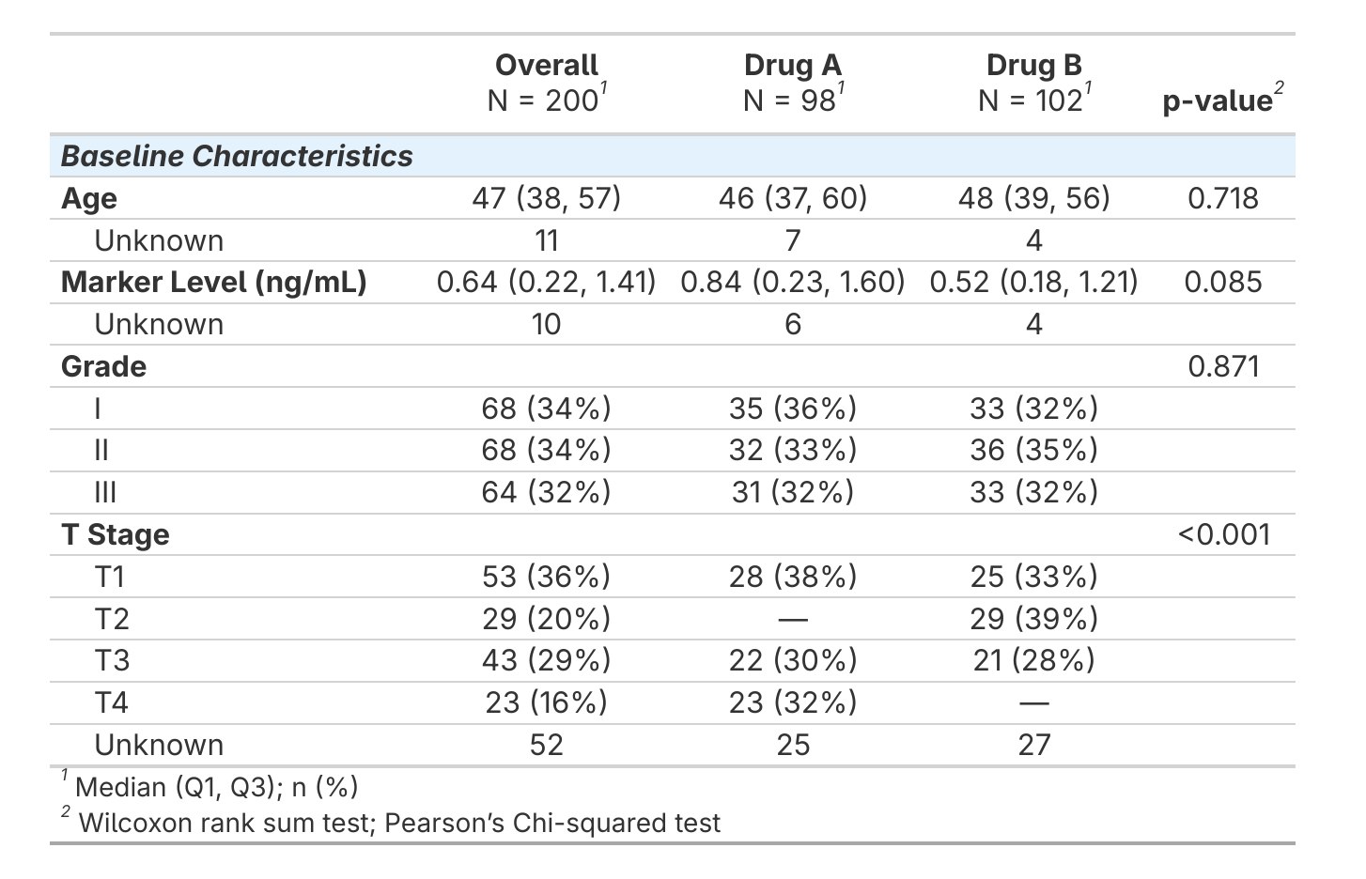Viewport: 1366px width, 879px height.
Task: Click the Drug A column header
Action: 792,83
